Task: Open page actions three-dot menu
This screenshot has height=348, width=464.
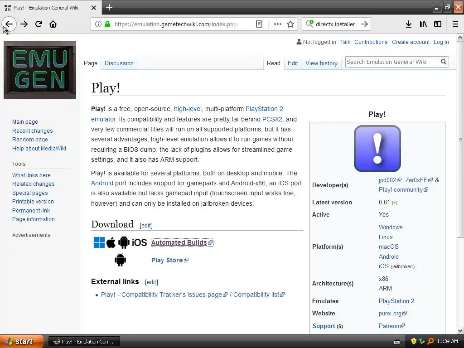Action: (x=277, y=24)
